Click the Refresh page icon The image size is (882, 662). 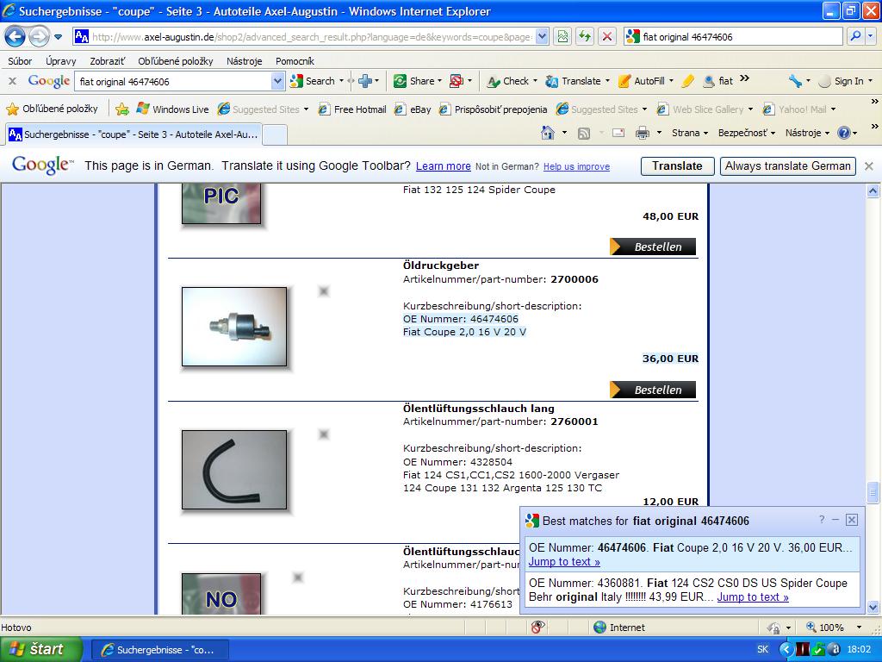click(585, 36)
